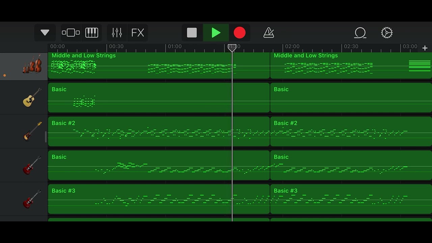Switch to the track view button
This screenshot has height=243, width=432.
pyautogui.click(x=71, y=33)
